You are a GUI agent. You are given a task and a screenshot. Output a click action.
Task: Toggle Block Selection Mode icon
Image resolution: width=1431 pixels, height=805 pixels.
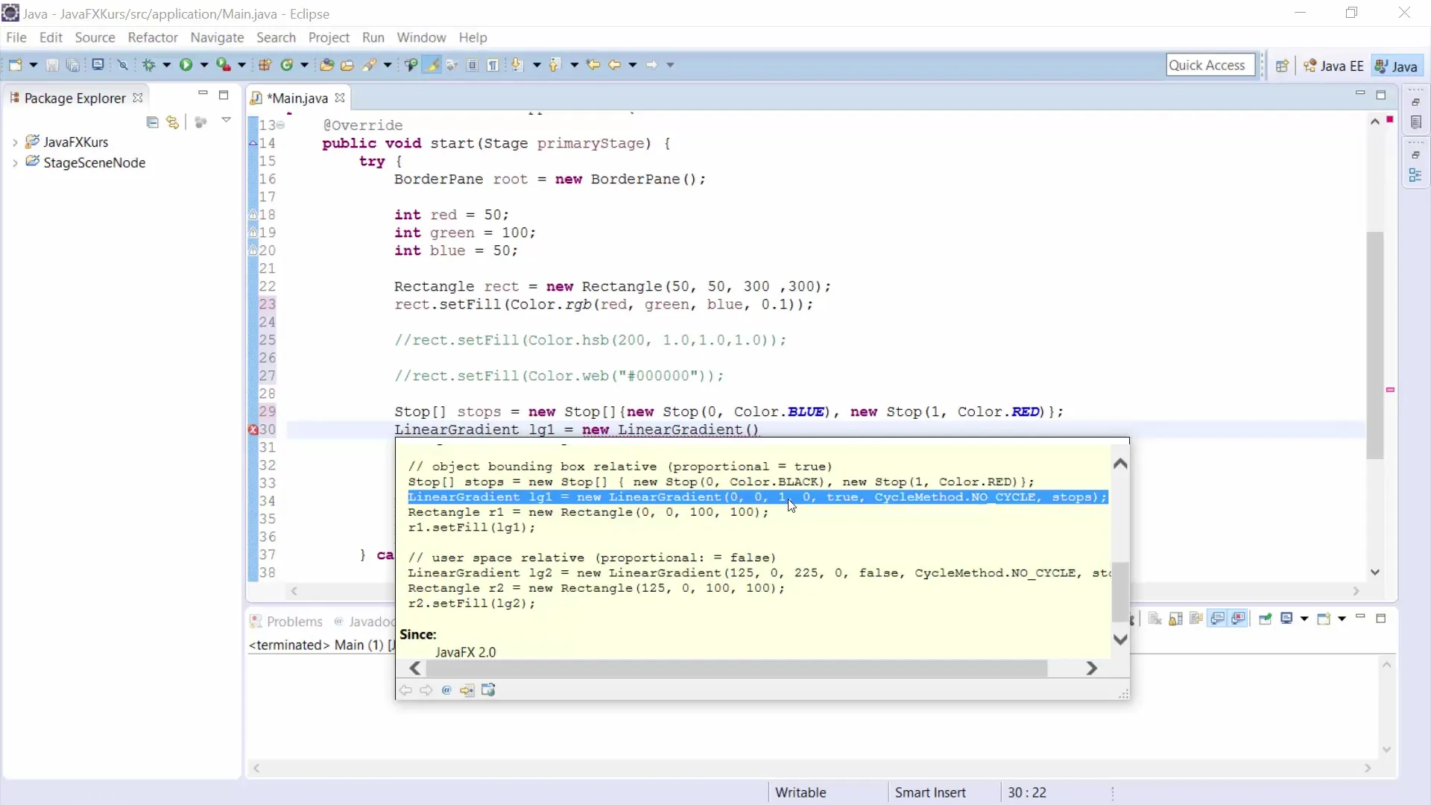[473, 65]
